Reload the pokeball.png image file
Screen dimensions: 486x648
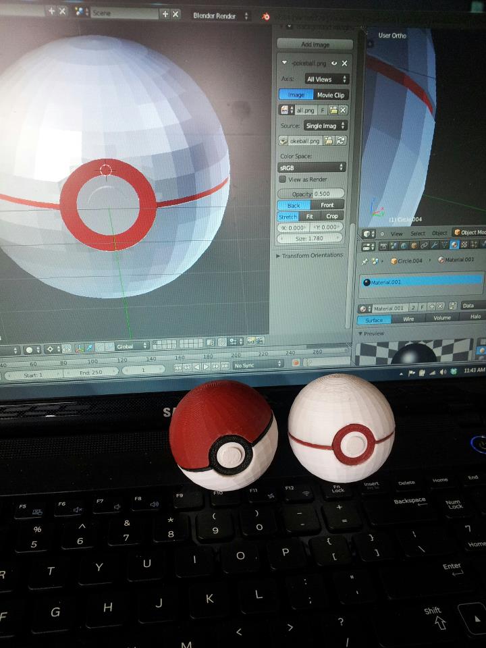(341, 140)
